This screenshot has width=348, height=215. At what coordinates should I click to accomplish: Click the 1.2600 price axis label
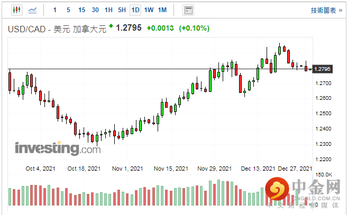pos(323,98)
